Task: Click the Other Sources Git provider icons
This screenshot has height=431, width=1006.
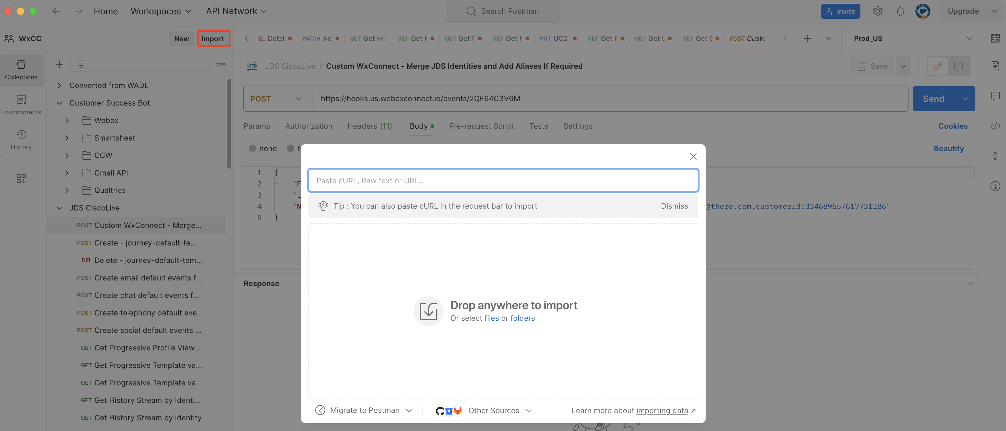Action: pyautogui.click(x=448, y=410)
